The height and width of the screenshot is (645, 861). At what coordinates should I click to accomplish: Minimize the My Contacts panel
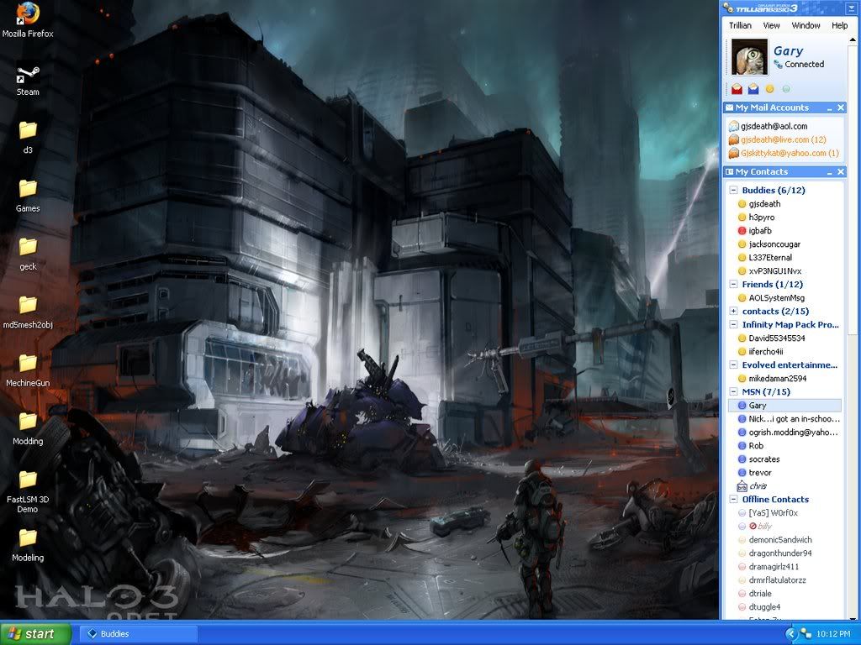830,172
